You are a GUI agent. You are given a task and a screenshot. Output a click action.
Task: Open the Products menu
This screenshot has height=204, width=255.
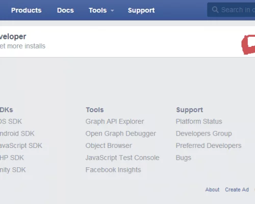[x=27, y=10]
